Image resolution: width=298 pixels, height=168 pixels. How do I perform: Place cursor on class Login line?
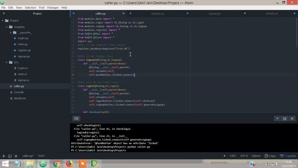click(98, 86)
